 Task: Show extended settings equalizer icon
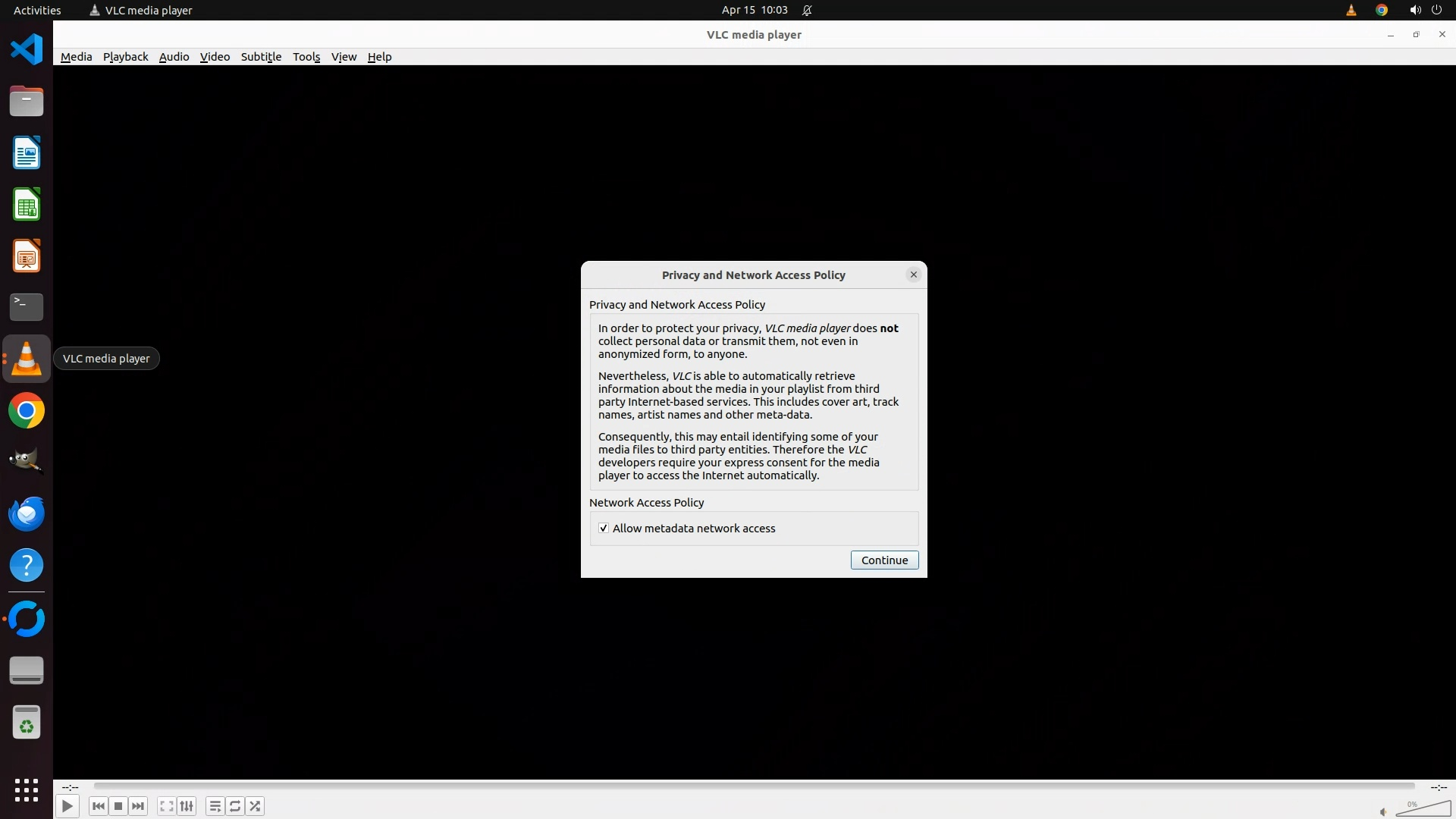(x=187, y=806)
